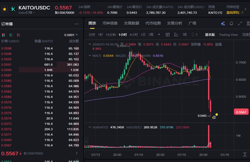Click the latest red candlestick on chart
Image resolution: width=250 pixels, height=162 pixels.
tap(210, 106)
